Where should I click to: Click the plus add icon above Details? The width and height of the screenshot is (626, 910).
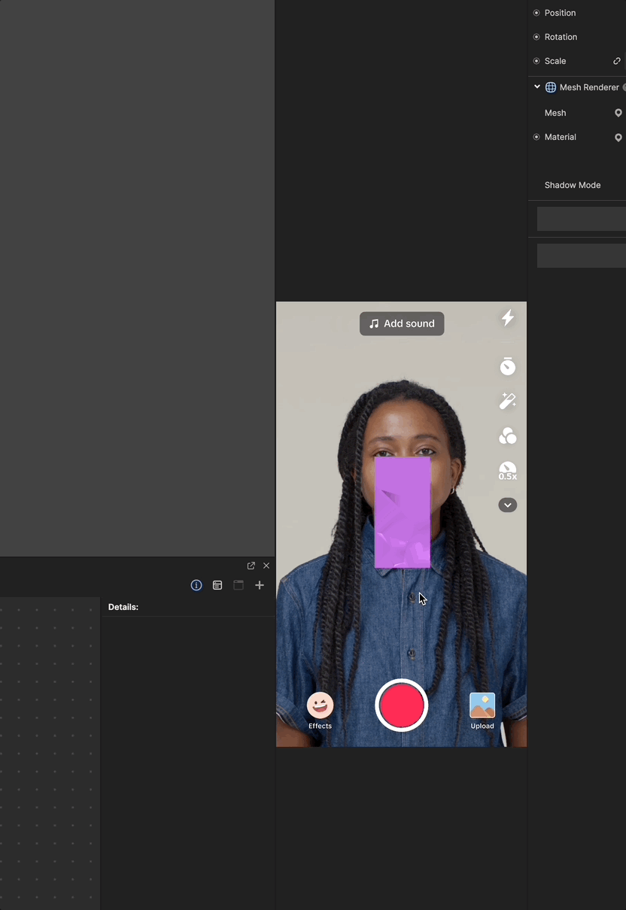pyautogui.click(x=260, y=585)
